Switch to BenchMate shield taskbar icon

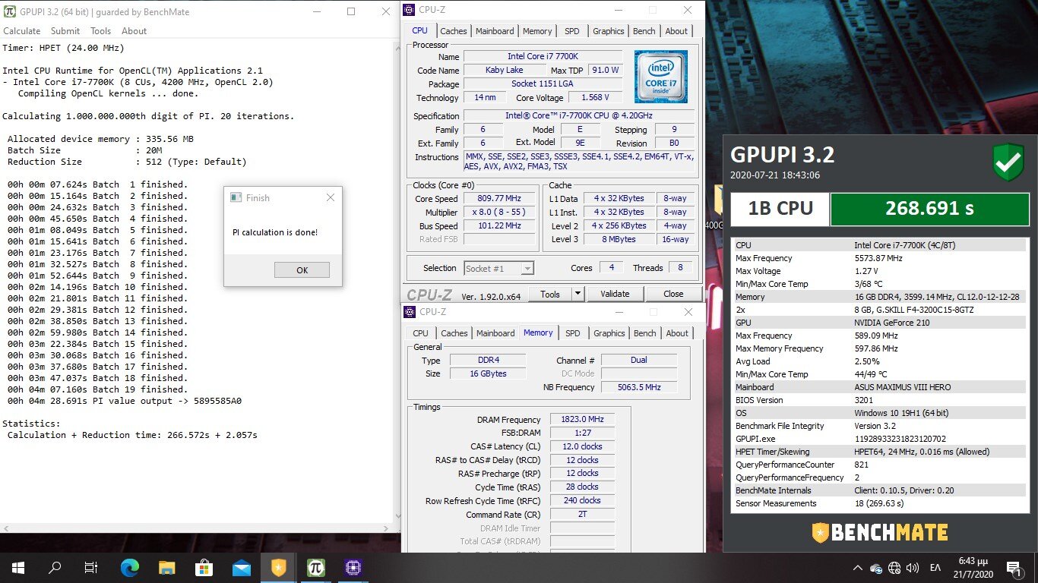click(279, 568)
